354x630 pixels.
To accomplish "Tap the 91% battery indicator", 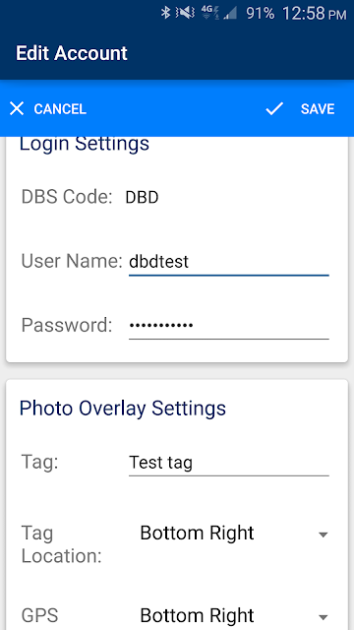I will point(260,14).
